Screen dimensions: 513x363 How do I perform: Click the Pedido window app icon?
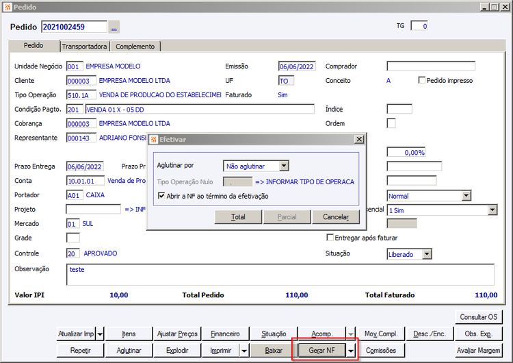8,7
